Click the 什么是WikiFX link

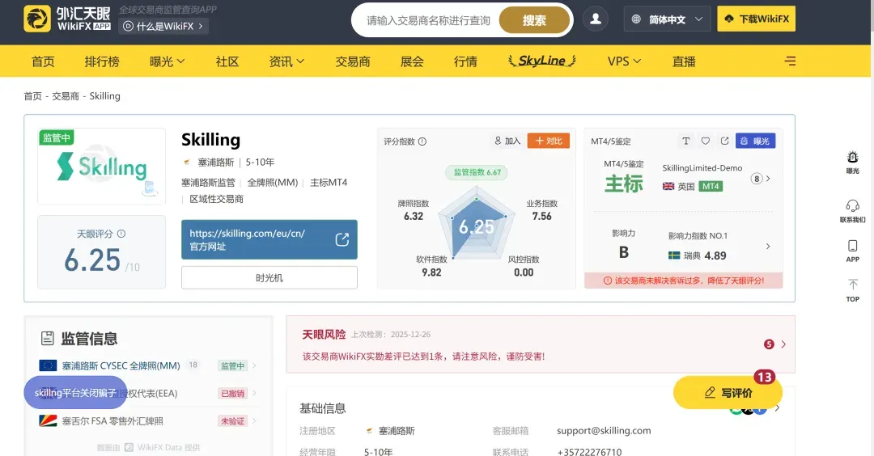point(163,26)
